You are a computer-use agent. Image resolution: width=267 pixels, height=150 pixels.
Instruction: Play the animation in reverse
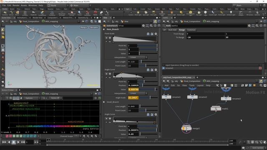(9, 142)
